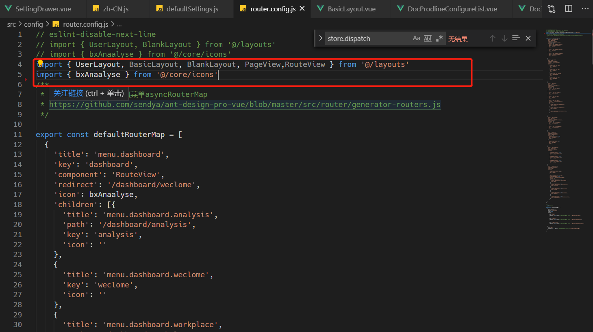Close the find widget

528,38
